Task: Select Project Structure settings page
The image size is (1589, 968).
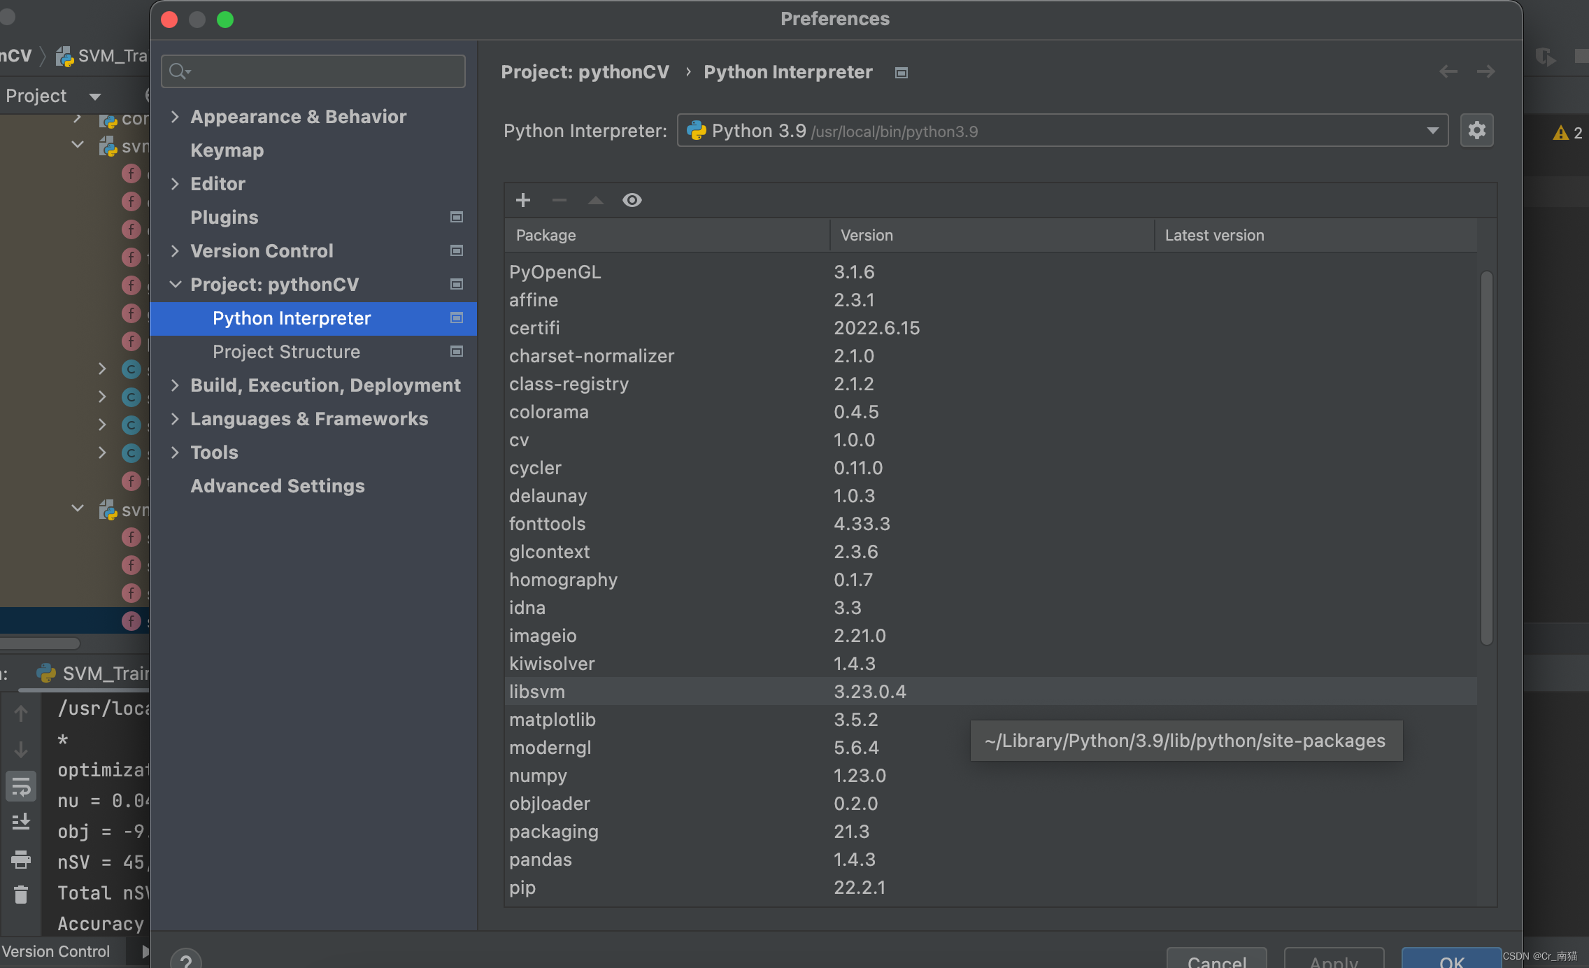Action: coord(286,352)
